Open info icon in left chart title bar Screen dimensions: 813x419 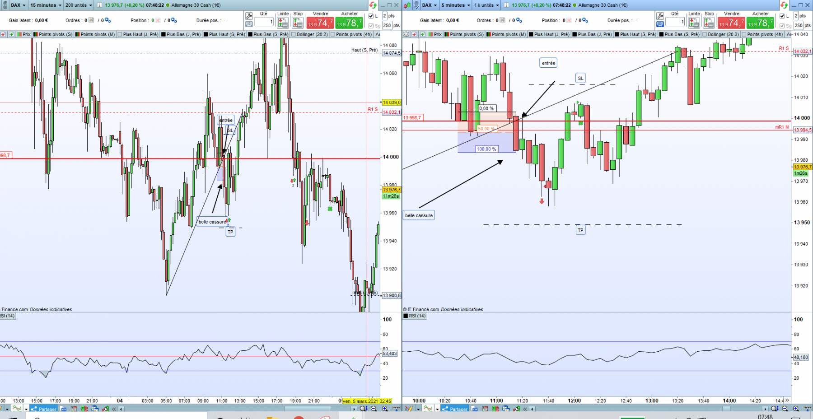tap(99, 5)
